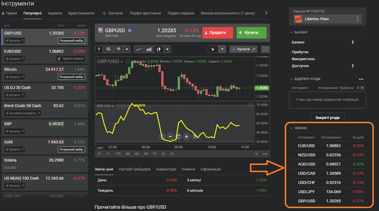This screenshot has height=211, width=379.
Task: Open the three-dots menu in Відкриті угоди
Action: point(361,79)
